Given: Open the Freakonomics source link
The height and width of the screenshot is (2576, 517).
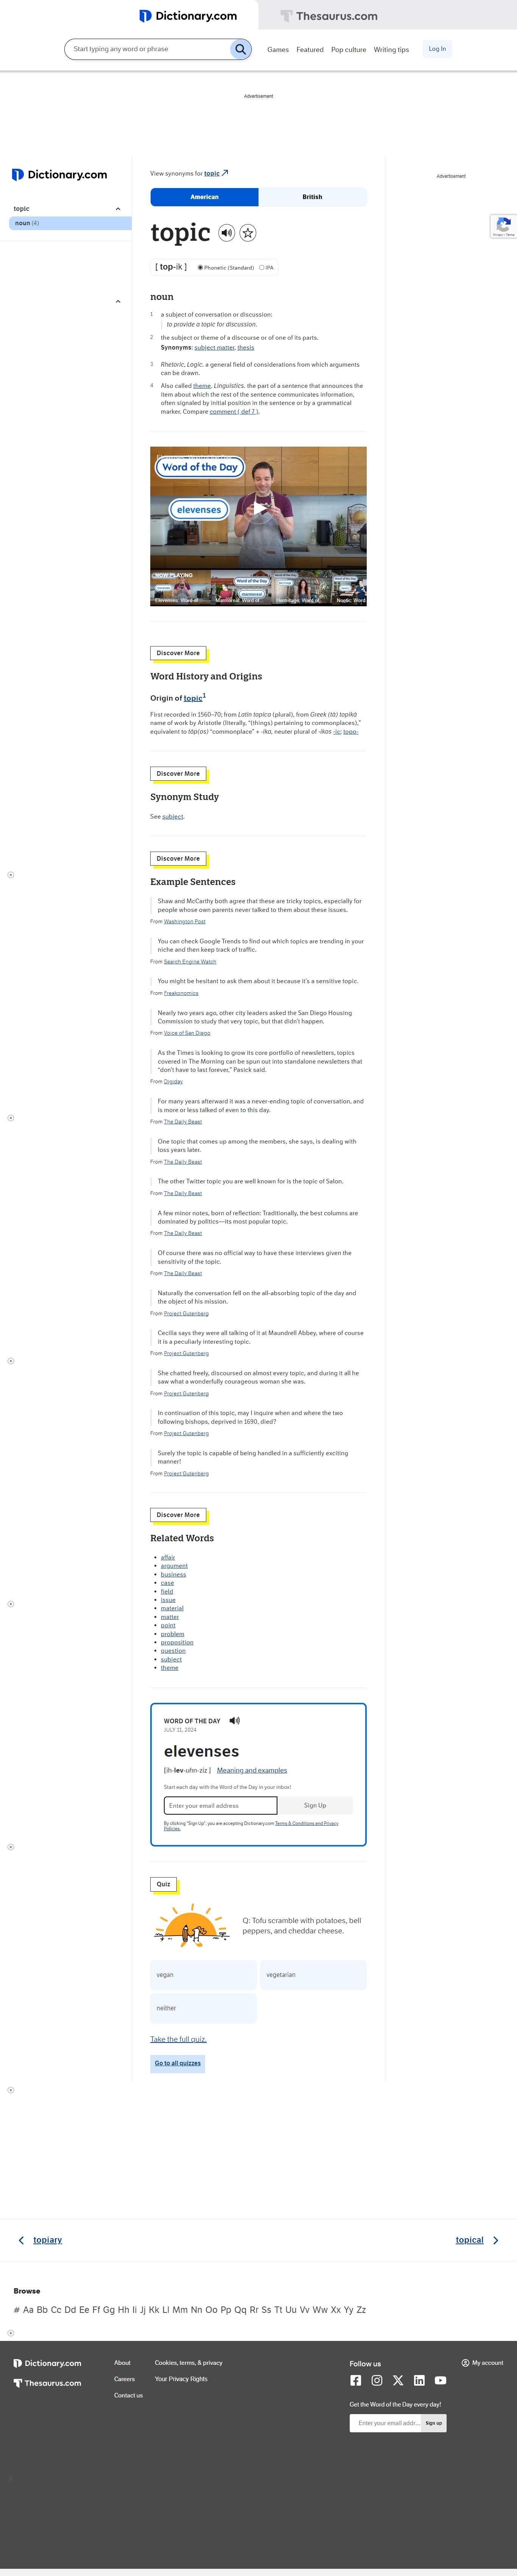Looking at the screenshot, I should pos(181,993).
